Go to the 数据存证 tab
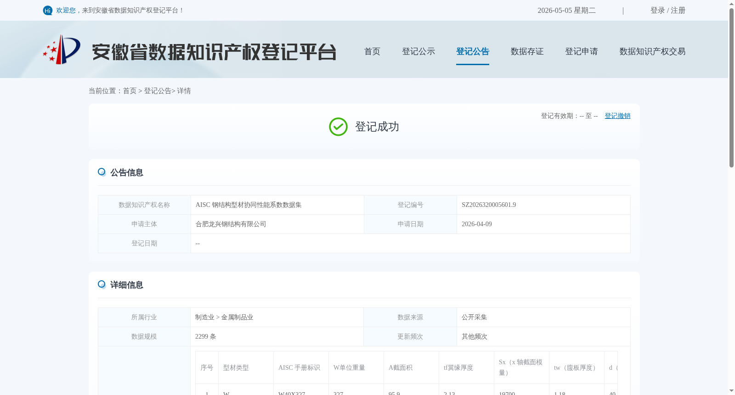 [x=527, y=51]
